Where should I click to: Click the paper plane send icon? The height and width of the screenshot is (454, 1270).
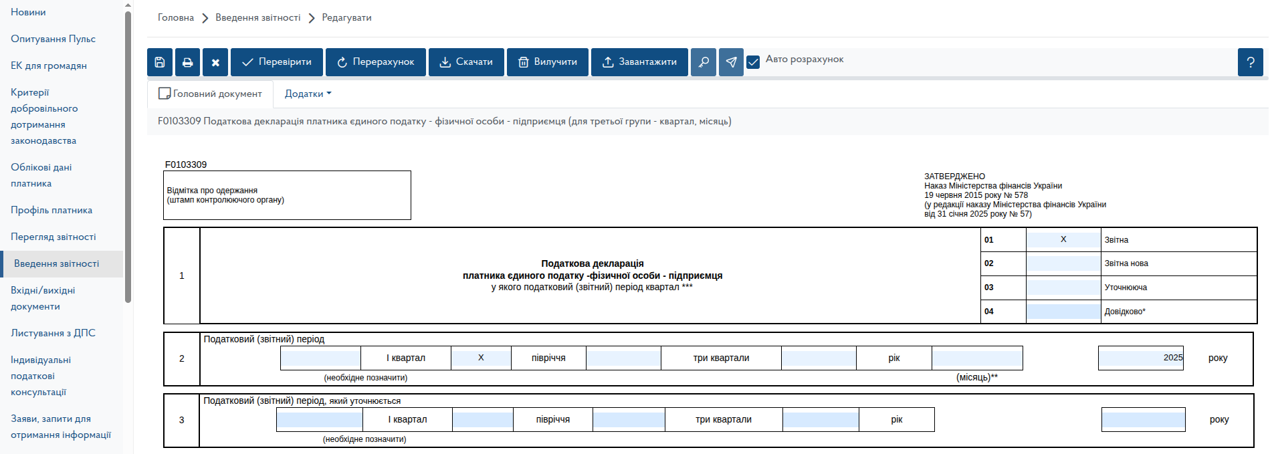tap(731, 62)
